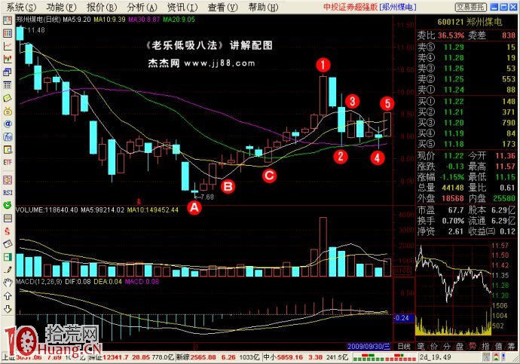520x364 pixels.
Task: Click the colored grid icon in left toolbar
Action: (8, 33)
